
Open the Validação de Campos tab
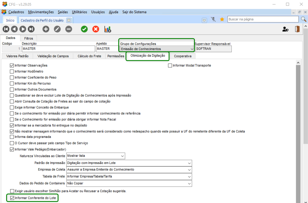coord(53,56)
